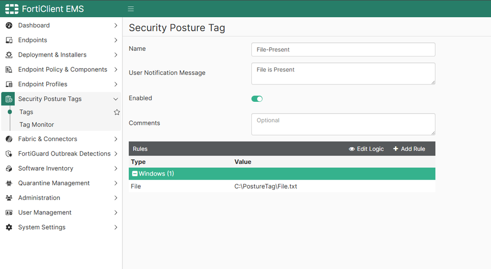Image resolution: width=491 pixels, height=269 pixels.
Task: Collapse the Windows (1) rule group
Action: 135,174
